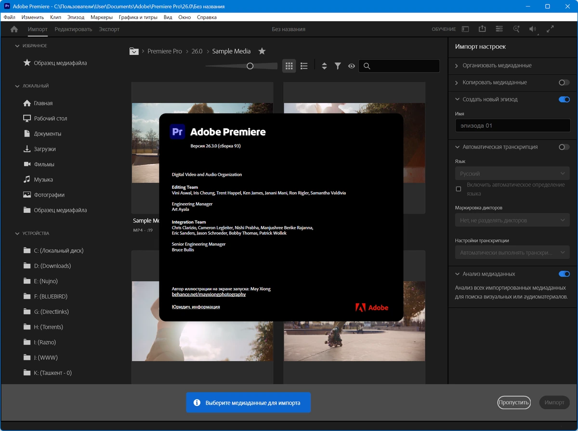
Task: Open the Файл menu
Action: 9,17
